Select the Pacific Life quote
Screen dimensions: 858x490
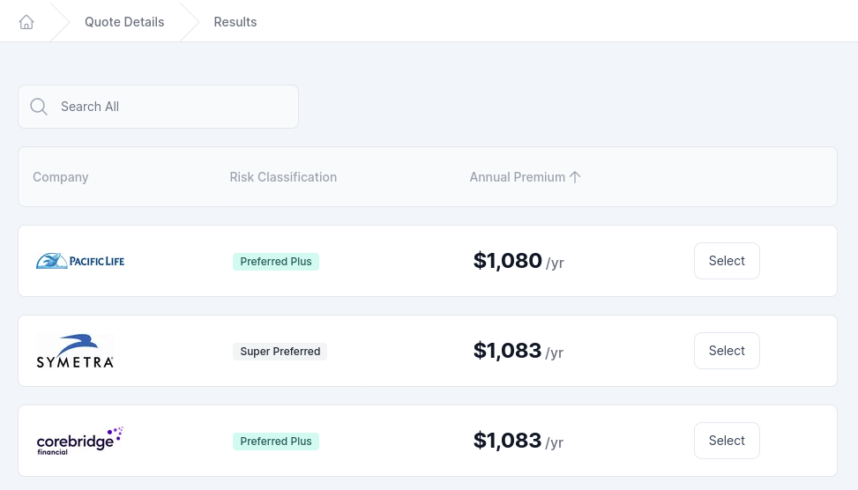point(727,261)
